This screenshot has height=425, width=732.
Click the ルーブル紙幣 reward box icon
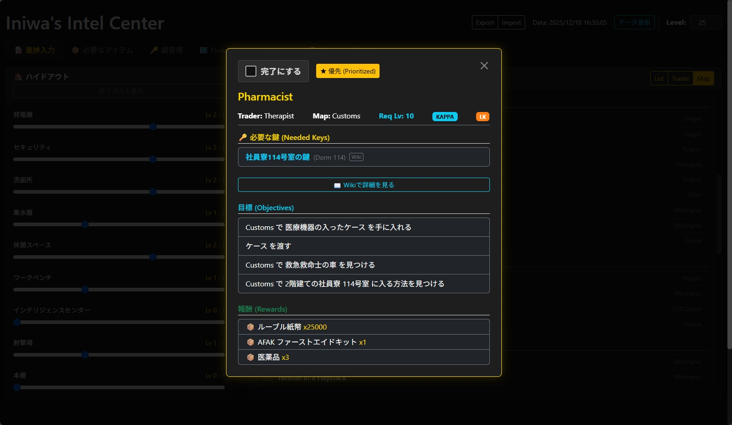click(x=250, y=327)
